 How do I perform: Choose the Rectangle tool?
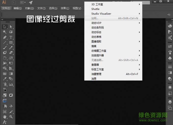click(x=11, y=42)
